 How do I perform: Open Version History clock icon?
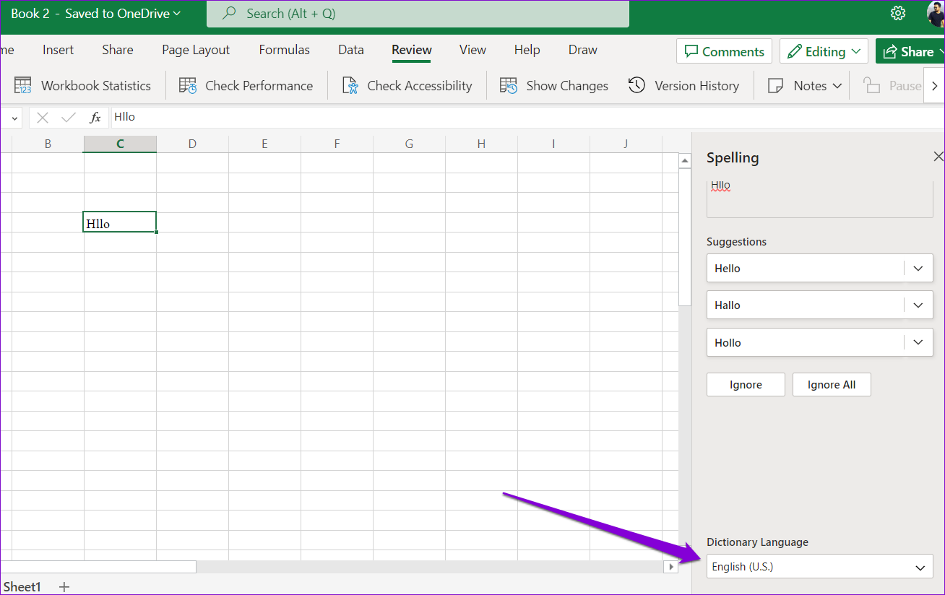[x=637, y=85]
